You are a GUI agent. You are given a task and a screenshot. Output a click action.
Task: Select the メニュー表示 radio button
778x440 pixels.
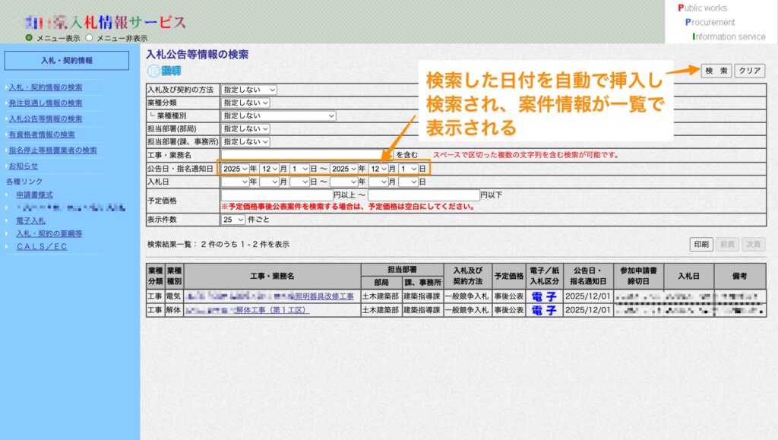29,37
